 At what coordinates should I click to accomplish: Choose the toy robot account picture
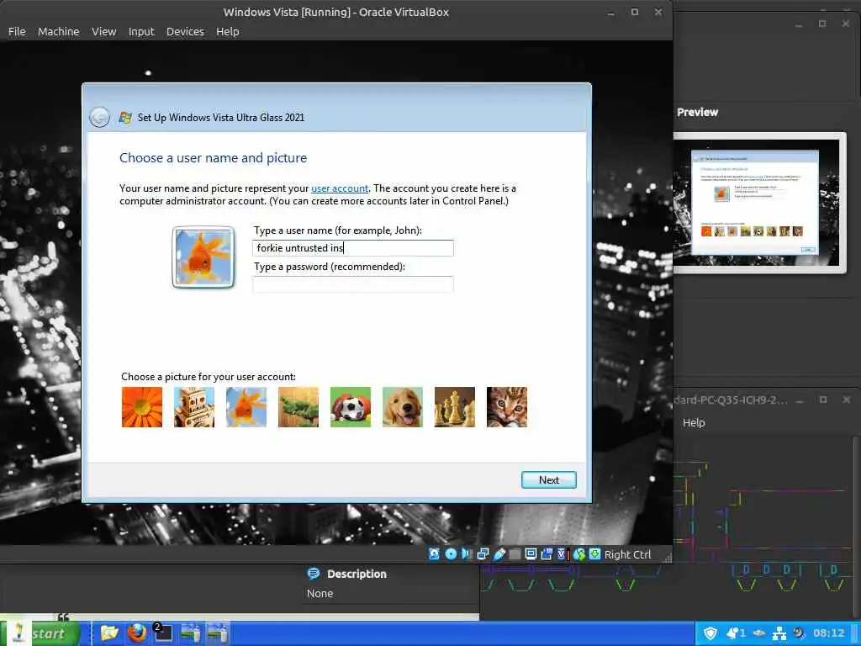click(194, 407)
